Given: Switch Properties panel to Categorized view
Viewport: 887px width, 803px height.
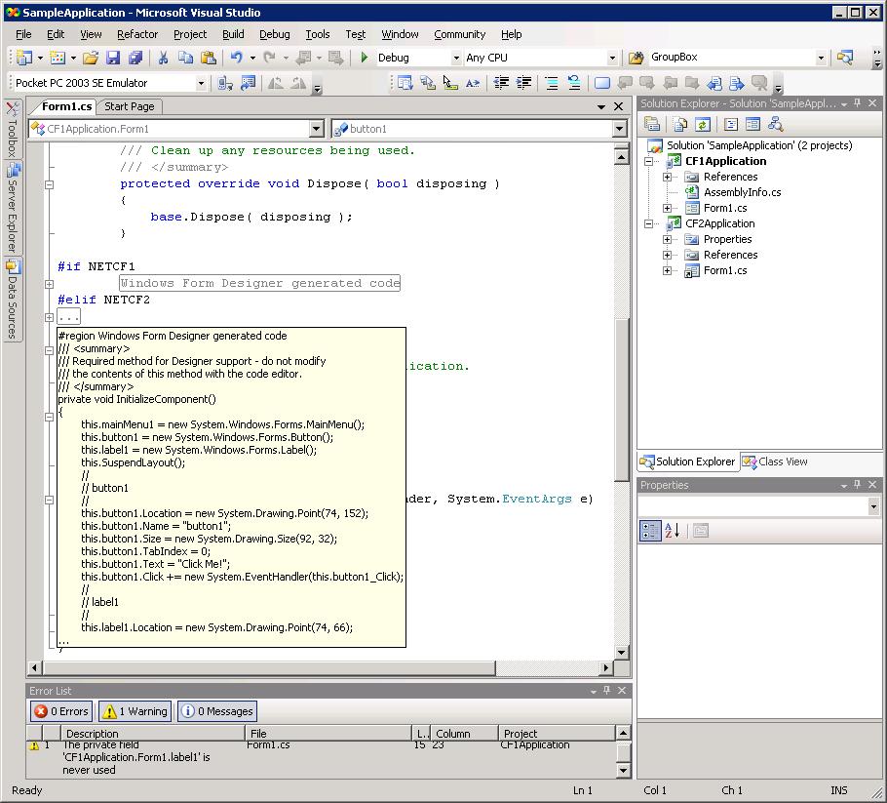Looking at the screenshot, I should pyautogui.click(x=650, y=530).
